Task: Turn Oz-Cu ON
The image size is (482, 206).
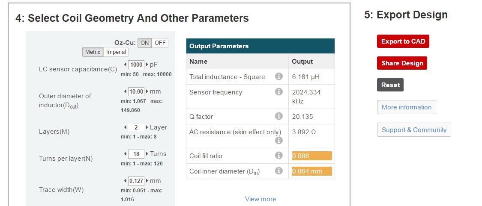Action: click(x=145, y=43)
